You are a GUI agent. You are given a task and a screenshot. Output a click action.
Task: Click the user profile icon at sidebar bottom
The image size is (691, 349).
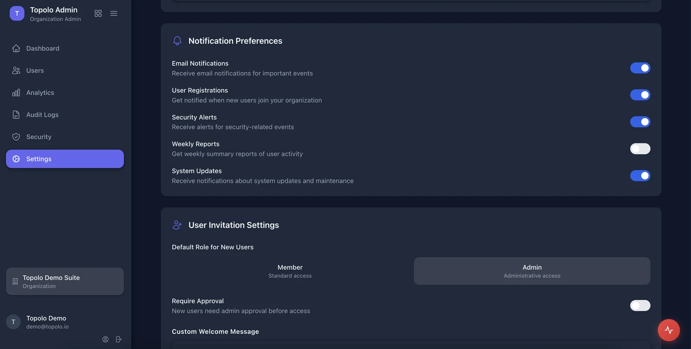[105, 339]
